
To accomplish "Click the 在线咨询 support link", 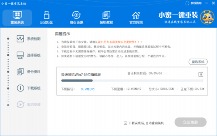I will coord(193,3).
